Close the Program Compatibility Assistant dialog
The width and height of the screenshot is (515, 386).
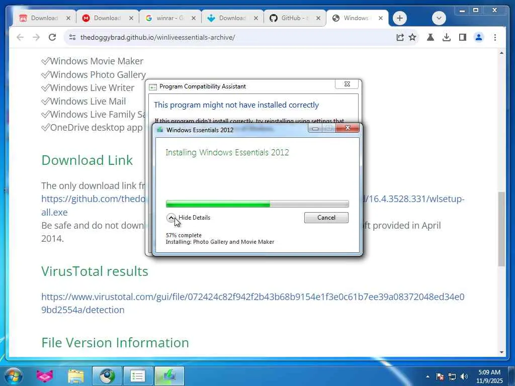(347, 84)
